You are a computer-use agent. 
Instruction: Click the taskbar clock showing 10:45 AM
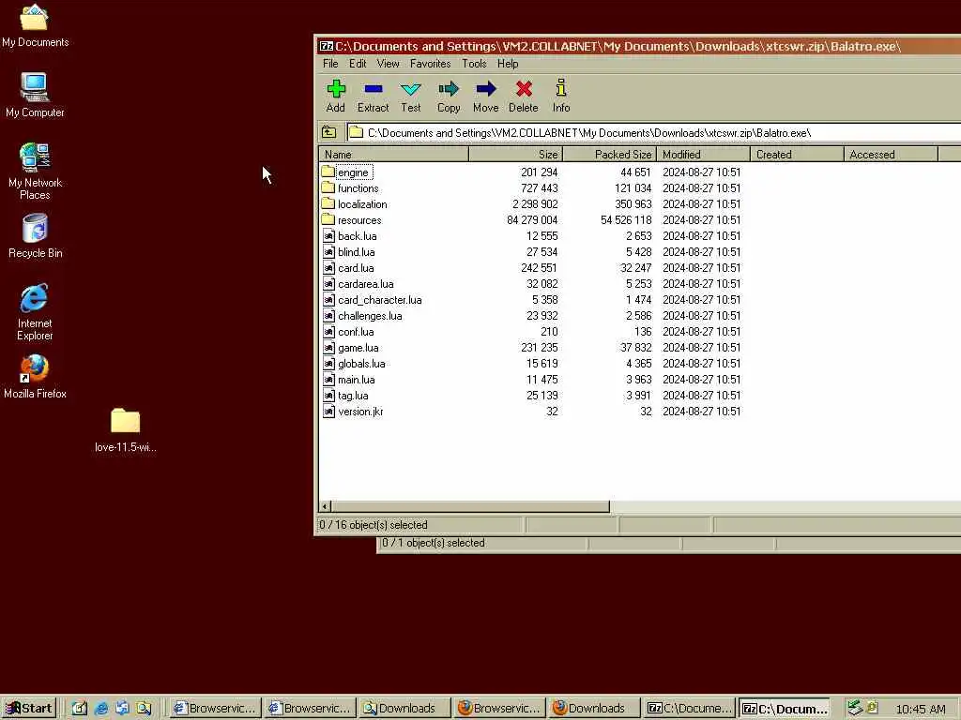(x=920, y=709)
